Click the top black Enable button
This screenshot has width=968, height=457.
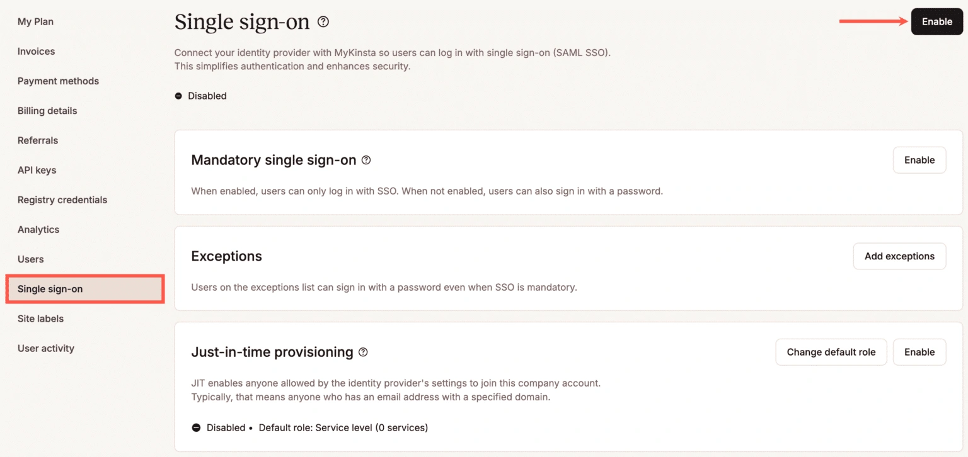click(936, 21)
